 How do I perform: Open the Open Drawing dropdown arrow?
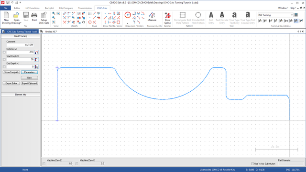[21, 23]
